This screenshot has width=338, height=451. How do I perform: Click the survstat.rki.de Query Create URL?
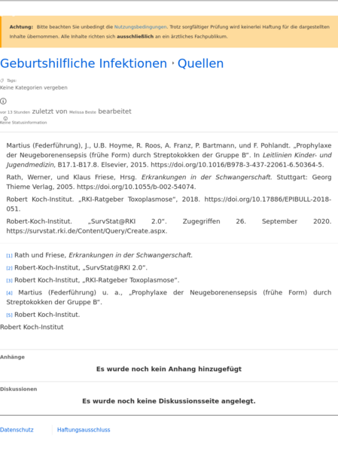(x=86, y=231)
